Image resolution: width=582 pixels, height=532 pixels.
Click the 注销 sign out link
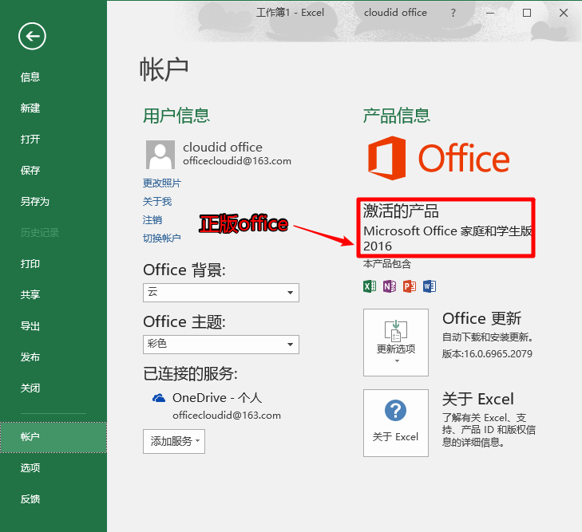click(152, 220)
